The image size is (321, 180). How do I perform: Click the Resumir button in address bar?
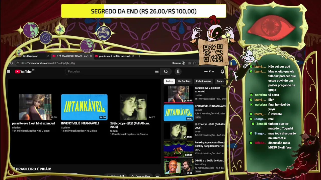tap(179, 63)
